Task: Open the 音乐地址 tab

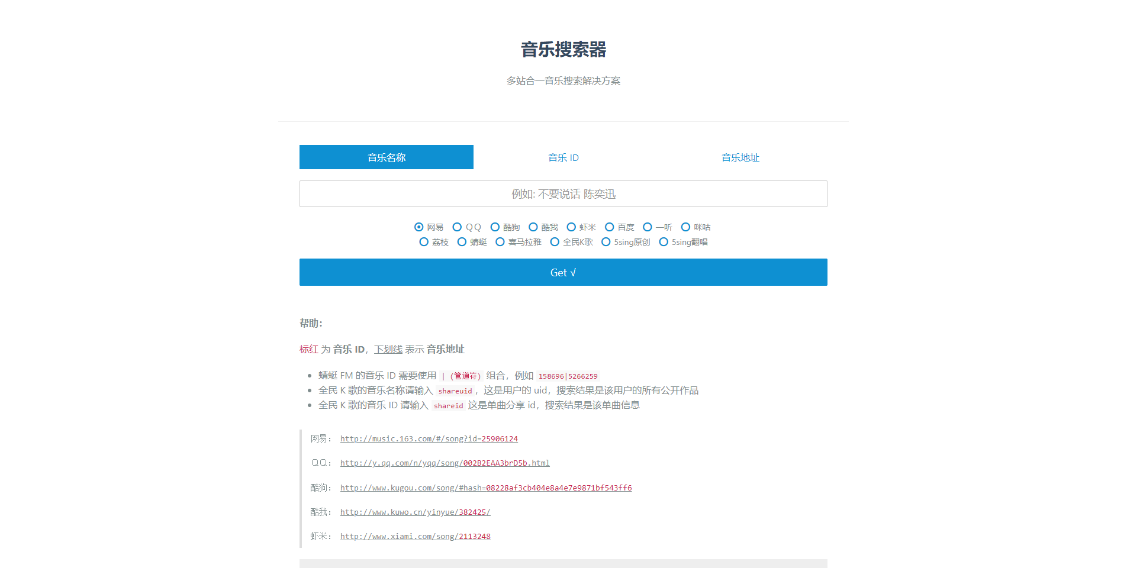Action: [740, 157]
